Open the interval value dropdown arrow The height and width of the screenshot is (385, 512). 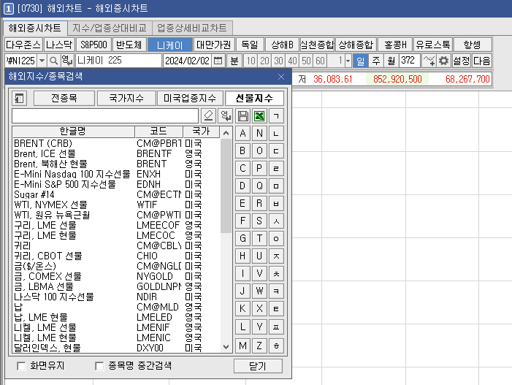(348, 61)
